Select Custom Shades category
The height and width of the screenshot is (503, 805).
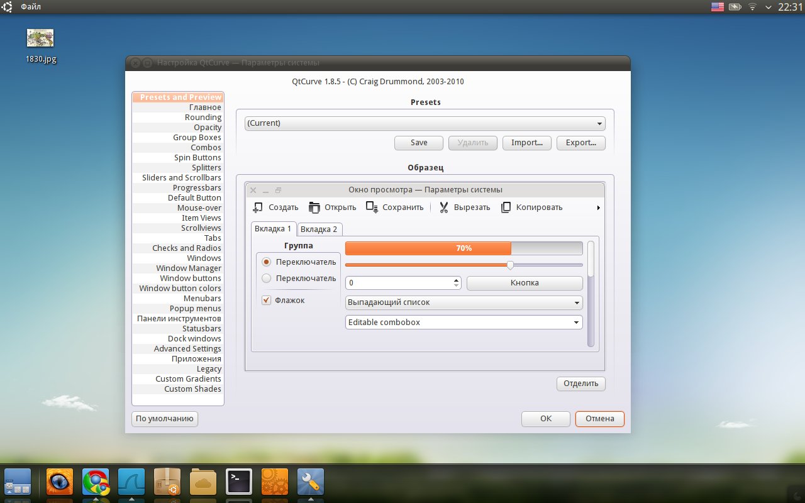tap(178, 389)
